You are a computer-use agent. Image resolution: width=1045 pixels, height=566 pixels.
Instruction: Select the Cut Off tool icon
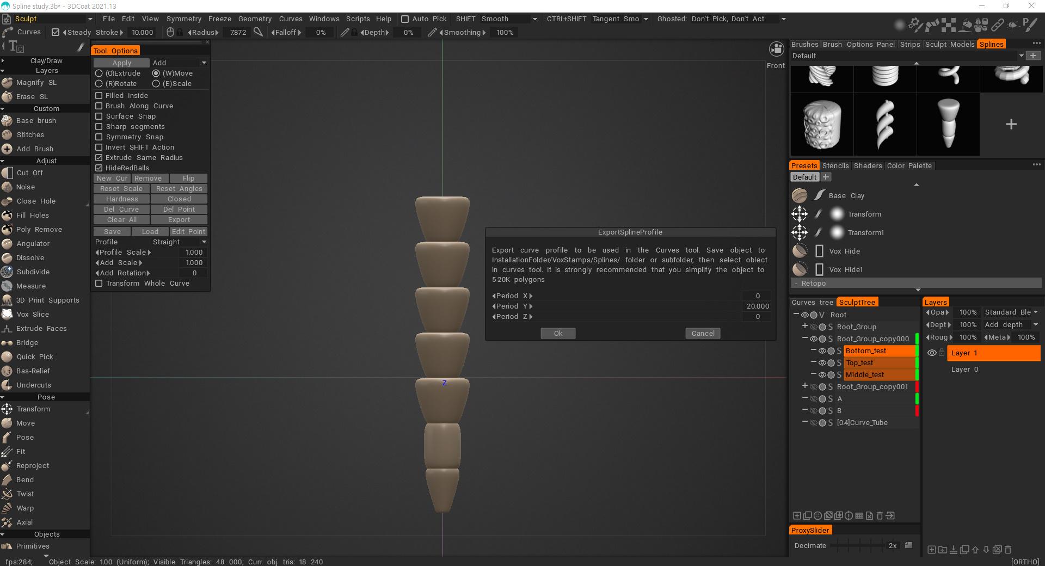[x=7, y=173]
